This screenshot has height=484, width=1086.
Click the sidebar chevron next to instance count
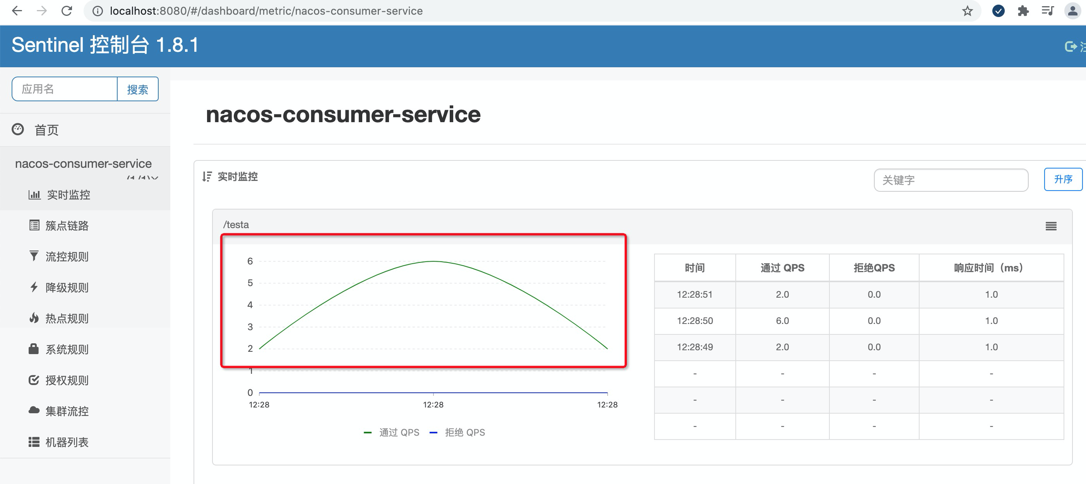click(154, 178)
